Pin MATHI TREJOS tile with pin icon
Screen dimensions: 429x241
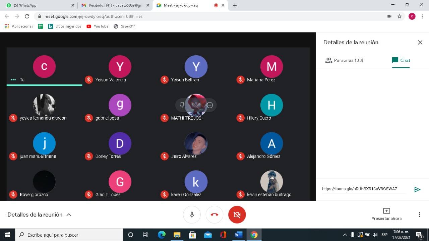182,105
